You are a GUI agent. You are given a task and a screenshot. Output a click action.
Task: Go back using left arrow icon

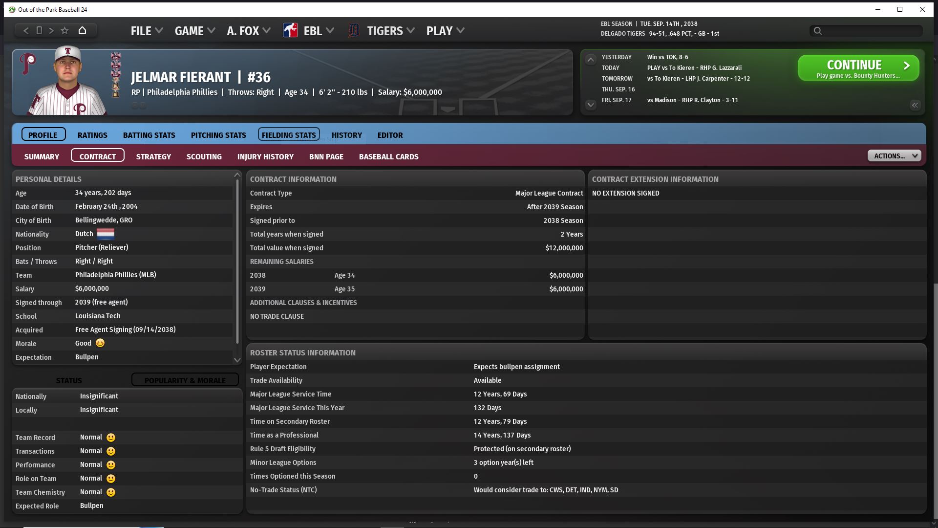pos(26,30)
